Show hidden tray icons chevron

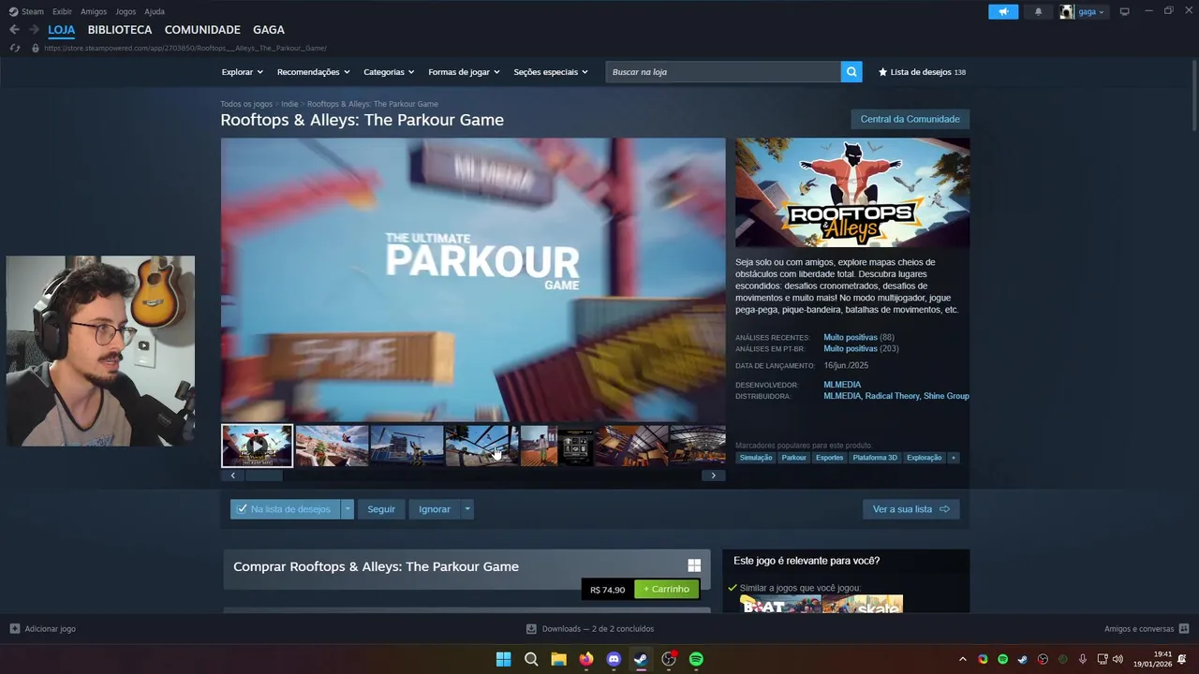click(962, 659)
